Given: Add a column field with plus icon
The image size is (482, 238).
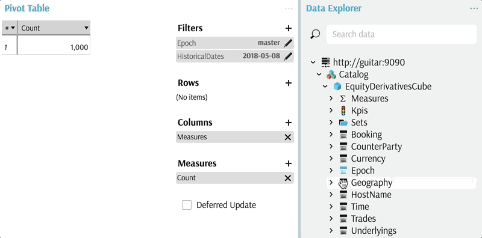Looking at the screenshot, I should (288, 123).
